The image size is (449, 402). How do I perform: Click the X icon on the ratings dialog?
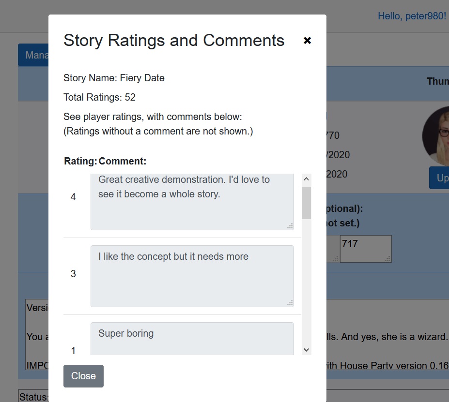(x=307, y=41)
